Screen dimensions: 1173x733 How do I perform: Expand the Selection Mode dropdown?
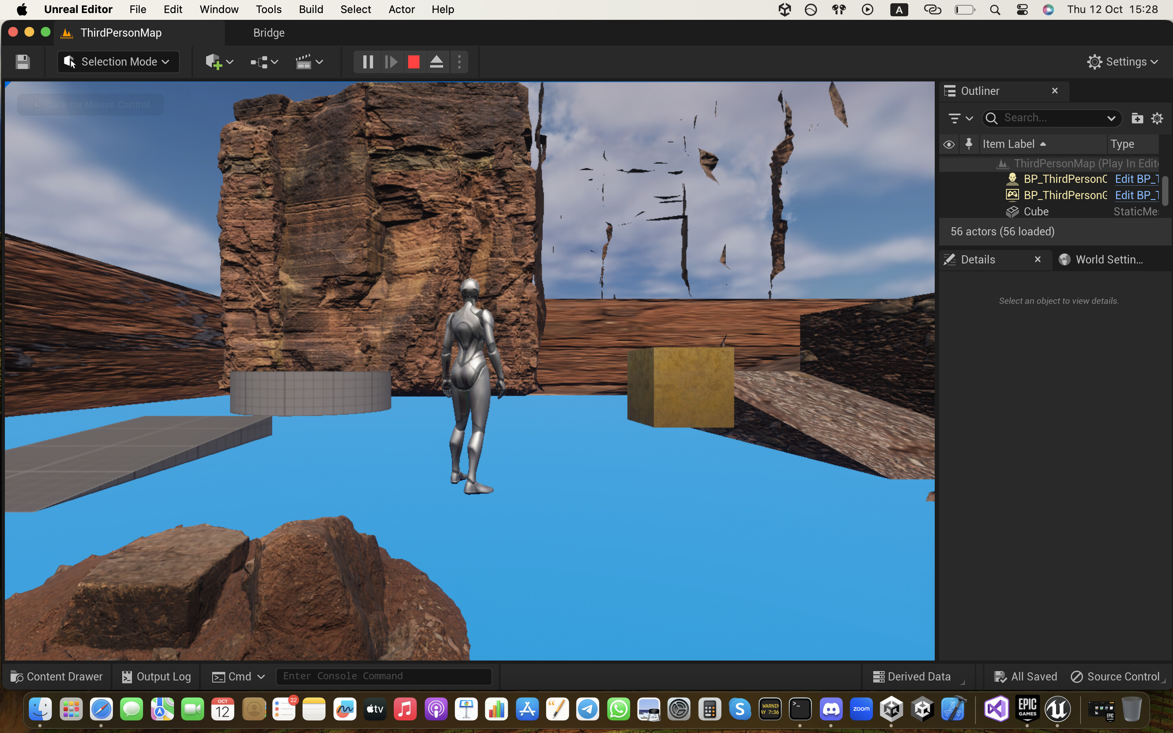coord(118,61)
